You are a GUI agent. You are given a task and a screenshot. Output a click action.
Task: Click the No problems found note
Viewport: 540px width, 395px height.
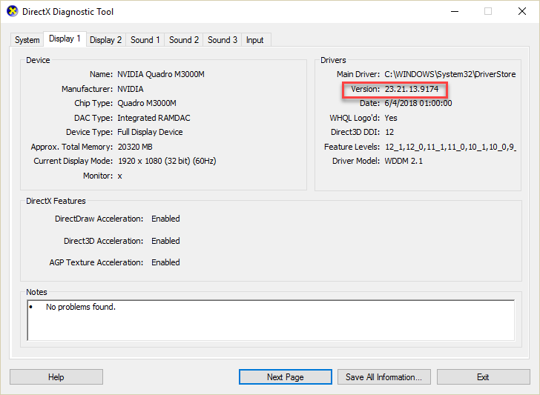[x=81, y=307]
